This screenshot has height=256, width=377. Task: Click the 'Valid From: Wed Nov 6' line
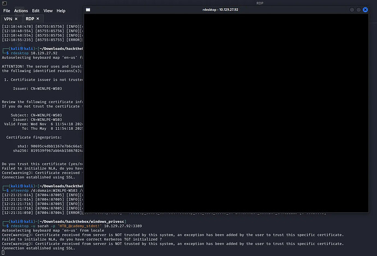tap(43, 124)
